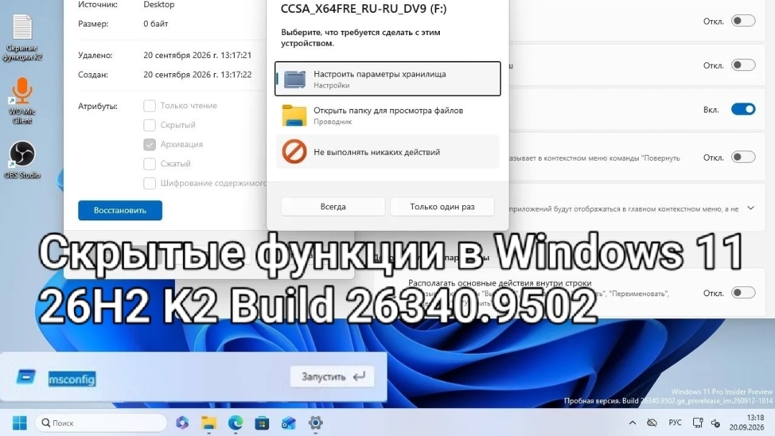Open OBS Studio desktop shortcut
This screenshot has width=775, height=436.
[22, 159]
